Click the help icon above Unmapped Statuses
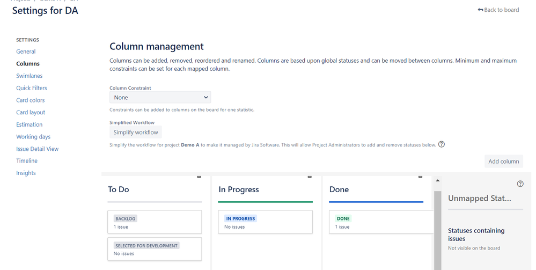 click(x=520, y=184)
